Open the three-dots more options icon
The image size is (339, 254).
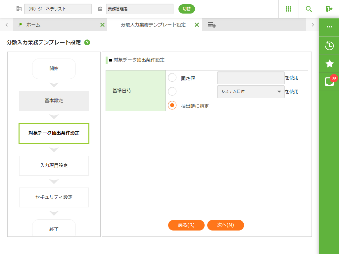(329, 27)
